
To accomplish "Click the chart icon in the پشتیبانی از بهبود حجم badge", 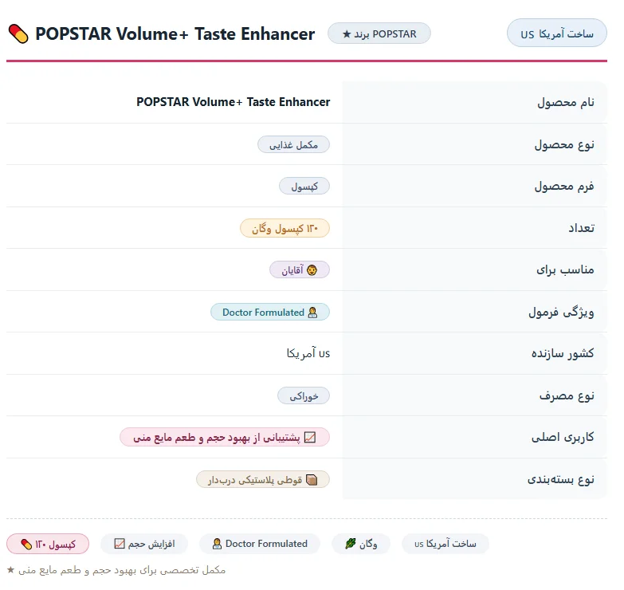I will click(x=310, y=438).
